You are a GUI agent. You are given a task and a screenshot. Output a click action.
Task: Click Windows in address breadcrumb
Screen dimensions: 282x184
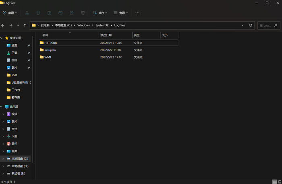[84, 25]
